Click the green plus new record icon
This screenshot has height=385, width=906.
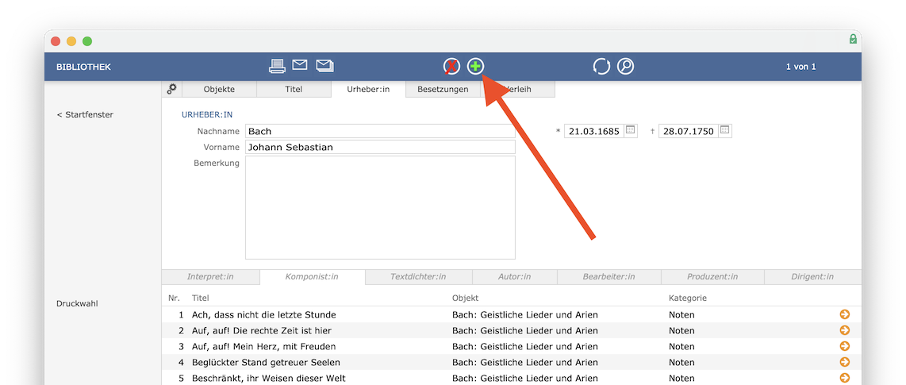coord(475,67)
